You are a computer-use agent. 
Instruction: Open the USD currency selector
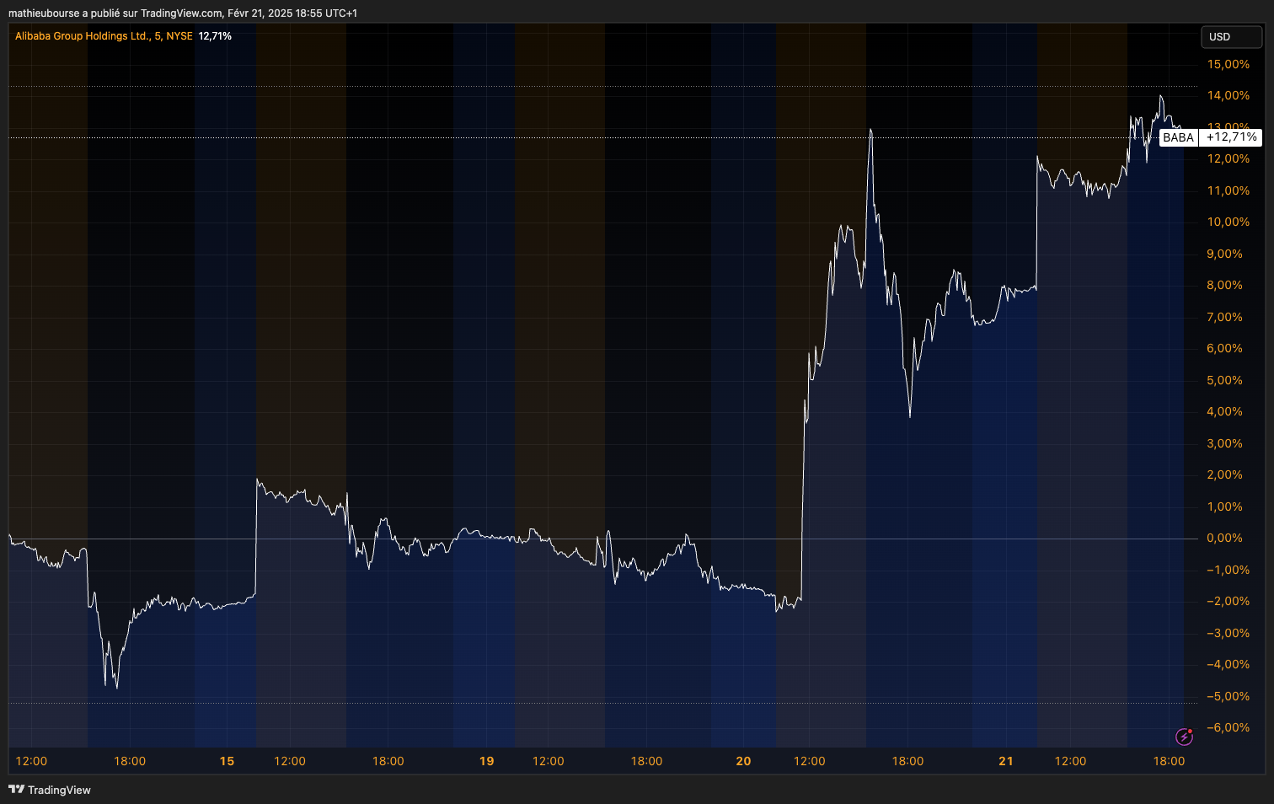click(x=1231, y=37)
